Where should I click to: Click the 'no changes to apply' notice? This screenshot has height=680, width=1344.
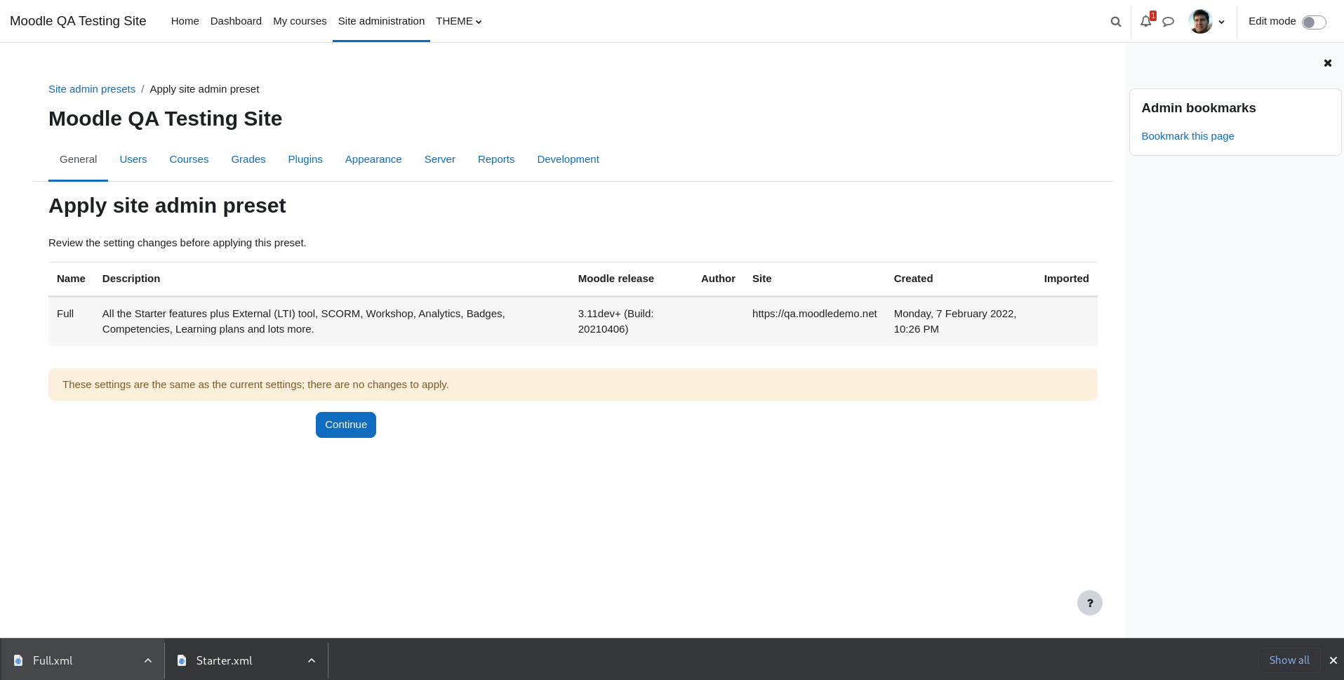573,385
